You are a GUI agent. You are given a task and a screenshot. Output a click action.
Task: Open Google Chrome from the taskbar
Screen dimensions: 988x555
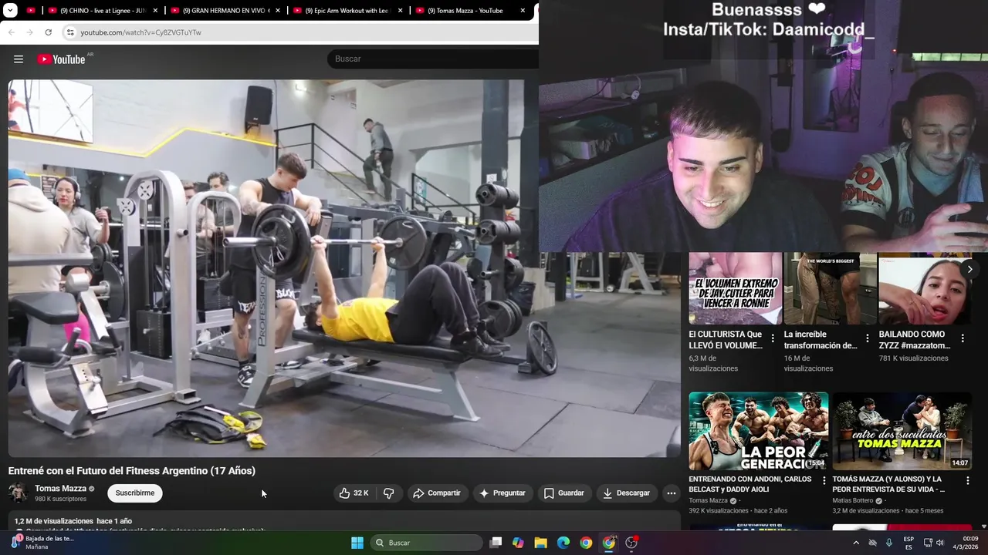tap(586, 543)
